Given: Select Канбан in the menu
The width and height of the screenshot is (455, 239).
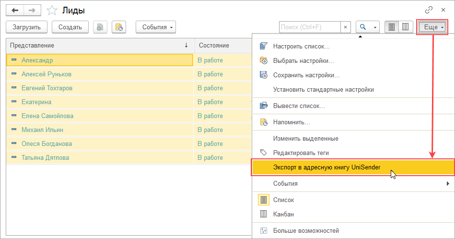Looking at the screenshot, I should [283, 214].
